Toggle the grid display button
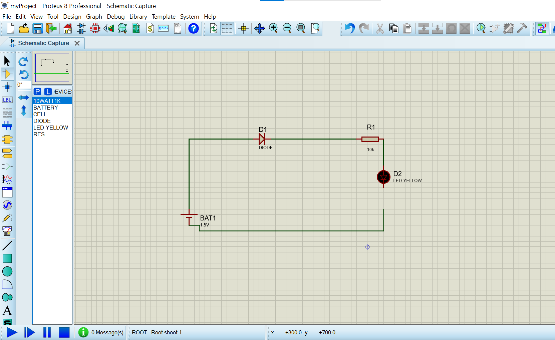This screenshot has height=340, width=555. 227,29
